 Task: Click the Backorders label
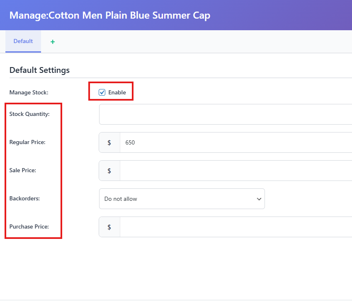24,198
